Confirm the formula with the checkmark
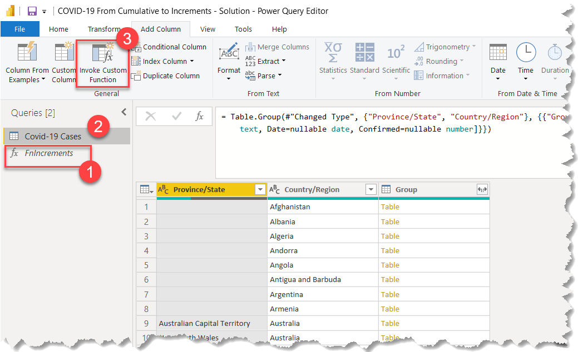 pos(176,117)
